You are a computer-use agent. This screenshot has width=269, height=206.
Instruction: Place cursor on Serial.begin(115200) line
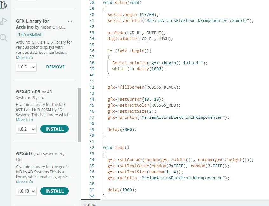(x=133, y=15)
